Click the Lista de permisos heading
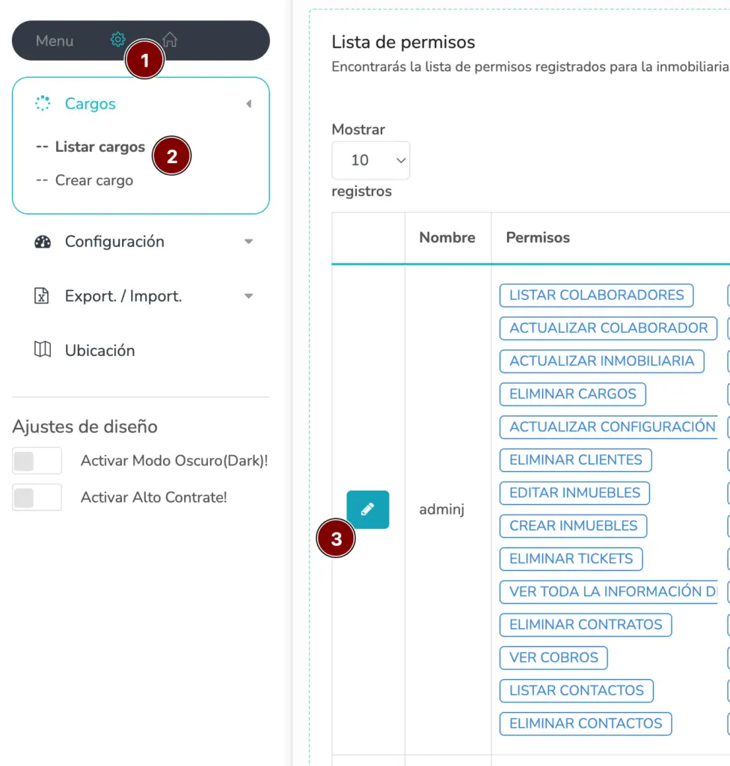Screen dimensions: 730x766 (403, 42)
